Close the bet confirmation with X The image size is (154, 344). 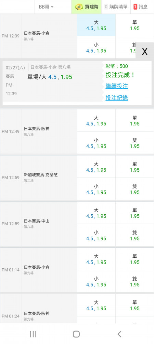(145, 52)
